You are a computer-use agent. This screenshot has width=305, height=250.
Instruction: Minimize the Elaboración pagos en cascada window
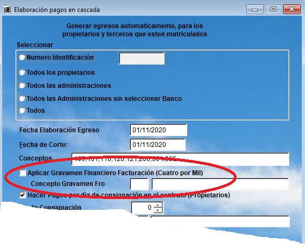[x=255, y=9]
